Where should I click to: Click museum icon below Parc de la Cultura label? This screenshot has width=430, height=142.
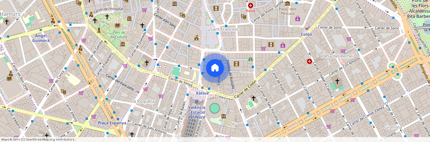[x=123, y=44]
